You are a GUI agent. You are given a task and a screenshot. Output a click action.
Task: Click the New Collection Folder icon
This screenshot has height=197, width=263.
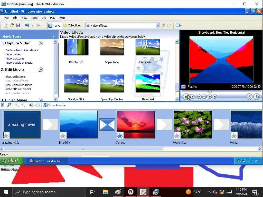[x=169, y=25]
